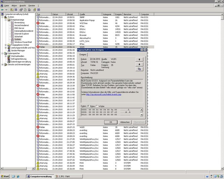Open Defragmentierung in the tree

click(19, 59)
